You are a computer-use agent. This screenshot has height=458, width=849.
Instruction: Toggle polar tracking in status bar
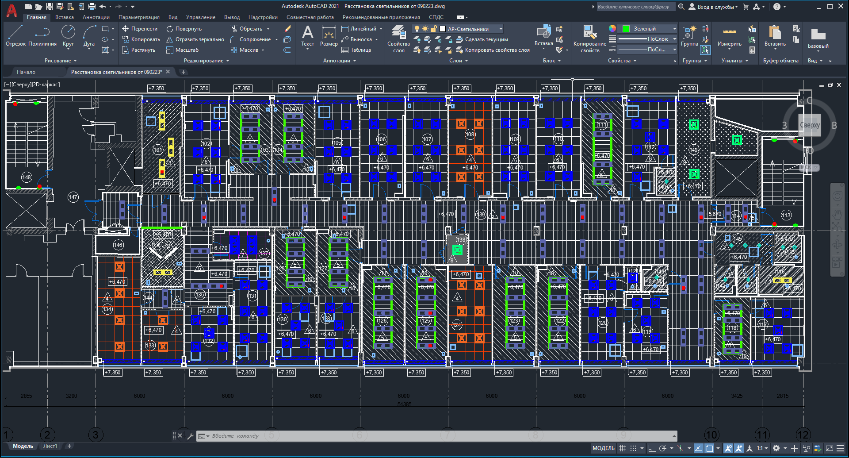coord(662,448)
